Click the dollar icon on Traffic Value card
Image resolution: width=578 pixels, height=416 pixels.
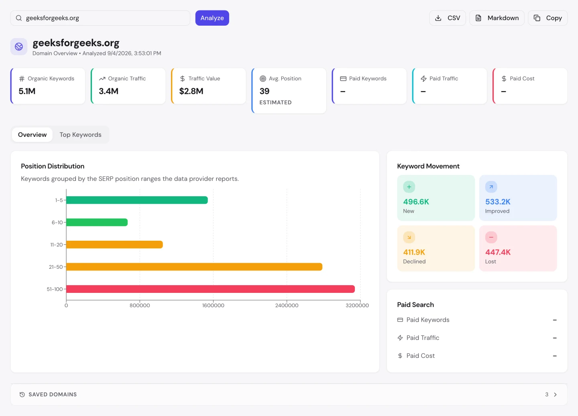tap(183, 79)
